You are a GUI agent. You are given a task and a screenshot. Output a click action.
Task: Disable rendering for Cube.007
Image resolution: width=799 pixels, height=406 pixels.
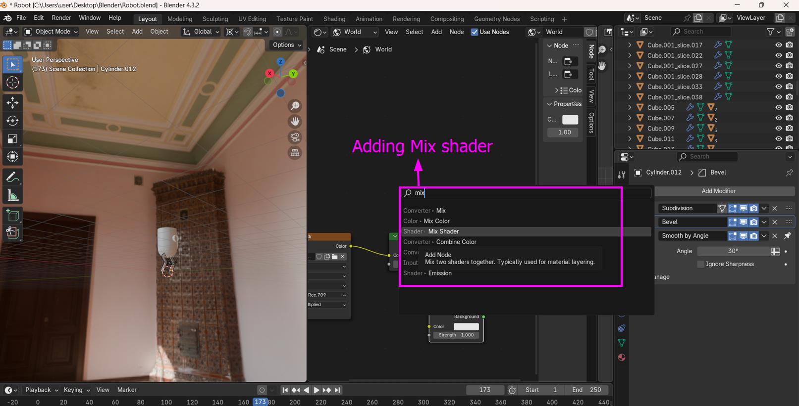[790, 118]
